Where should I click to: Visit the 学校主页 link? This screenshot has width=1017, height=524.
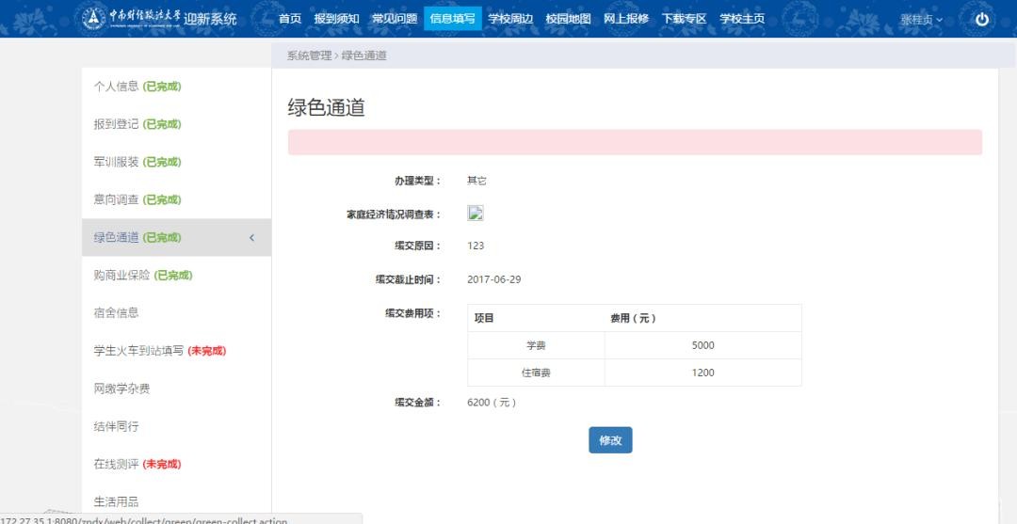click(x=742, y=19)
